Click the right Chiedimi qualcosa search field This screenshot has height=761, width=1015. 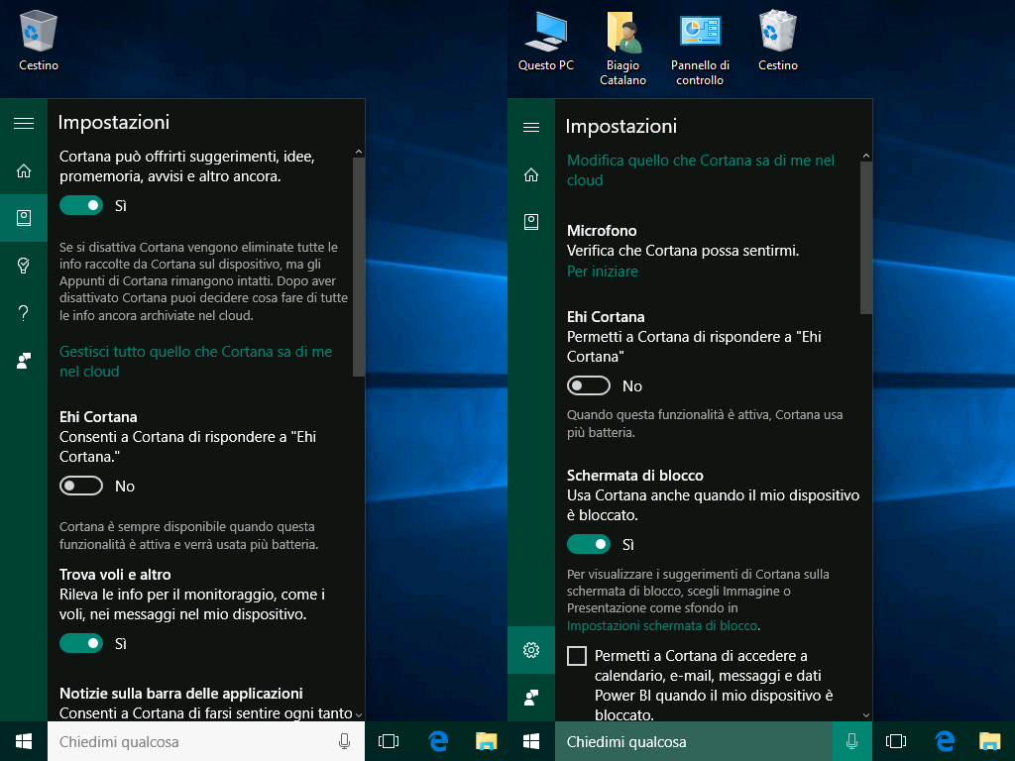(x=693, y=741)
